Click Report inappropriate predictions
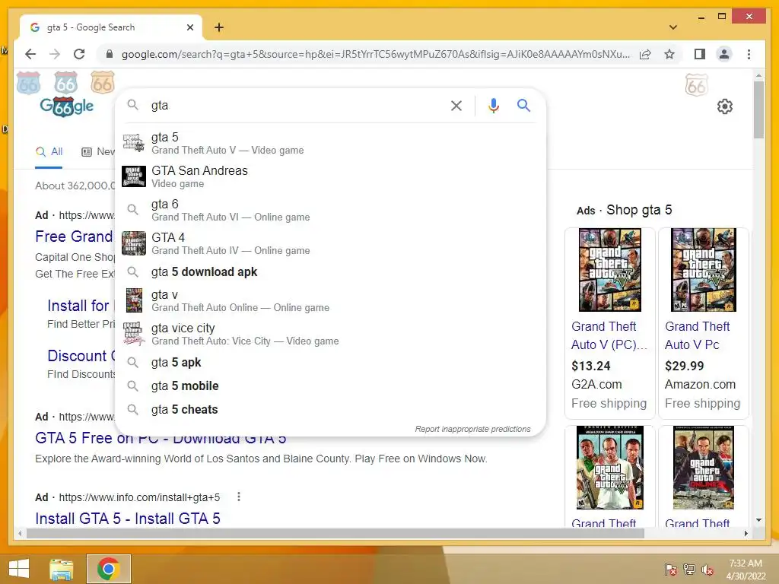779x584 pixels. pyautogui.click(x=472, y=429)
